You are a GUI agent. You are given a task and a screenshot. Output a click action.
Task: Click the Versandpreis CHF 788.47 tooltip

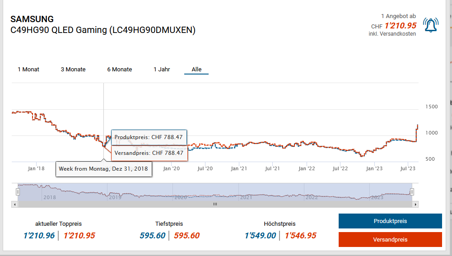[x=149, y=153]
